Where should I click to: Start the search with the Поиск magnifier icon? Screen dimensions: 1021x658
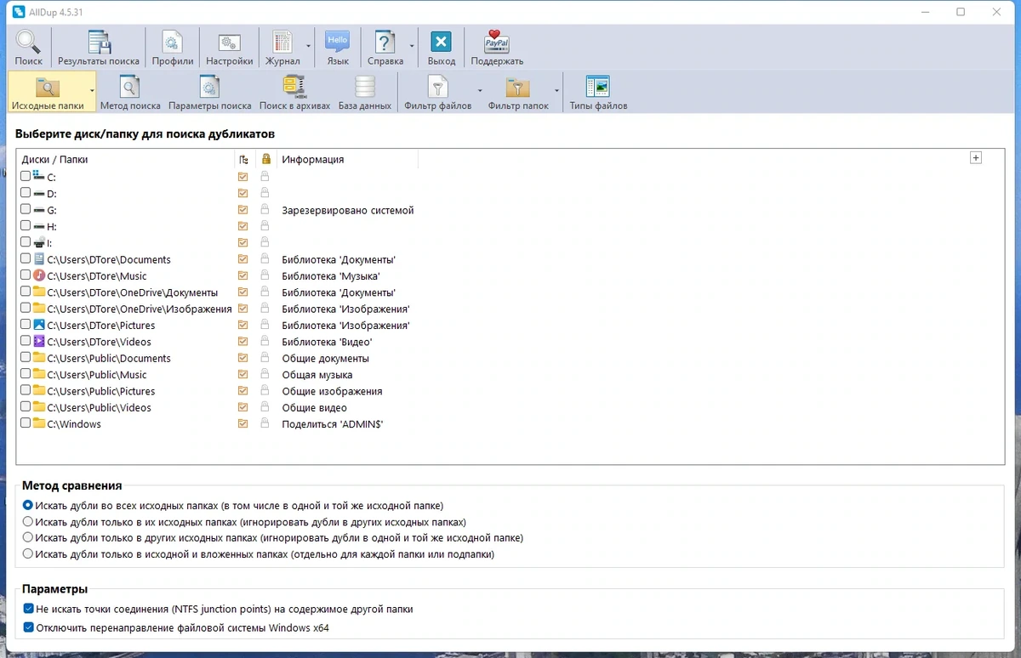click(x=28, y=48)
